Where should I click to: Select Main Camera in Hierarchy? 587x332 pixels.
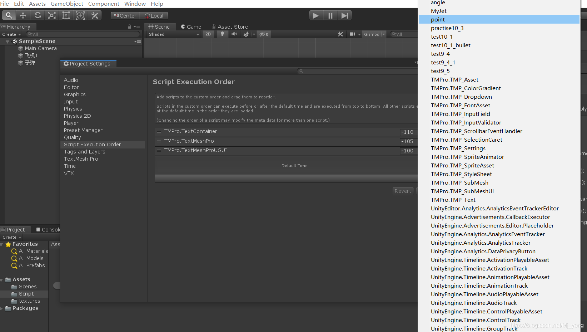41,48
